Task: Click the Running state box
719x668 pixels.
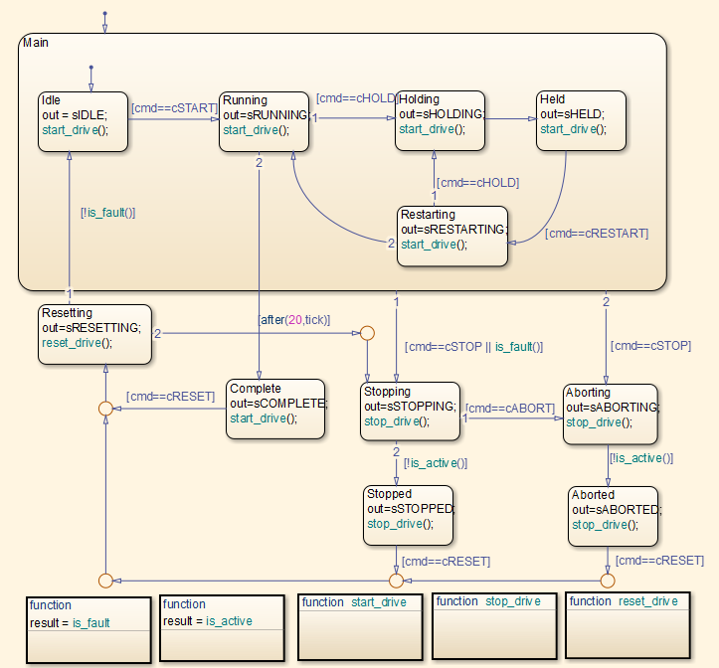Action: (264, 120)
